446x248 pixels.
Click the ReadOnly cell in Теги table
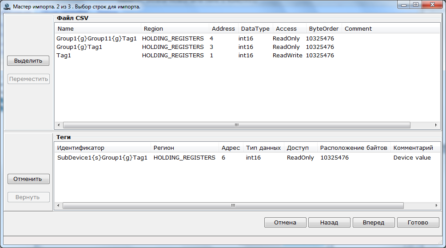pos(300,158)
